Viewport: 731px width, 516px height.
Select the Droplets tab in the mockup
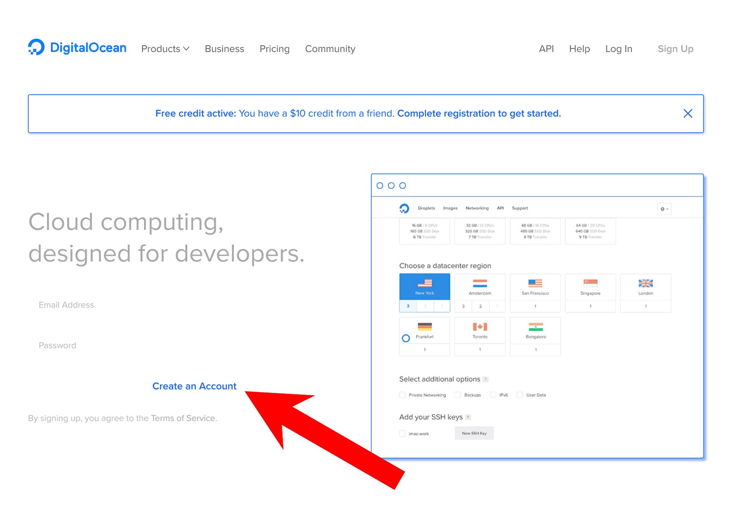point(426,208)
